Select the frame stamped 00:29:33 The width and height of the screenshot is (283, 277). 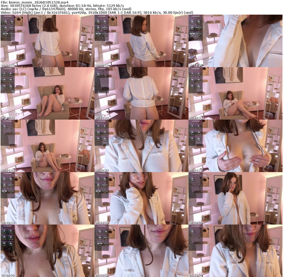(x=235, y=93)
